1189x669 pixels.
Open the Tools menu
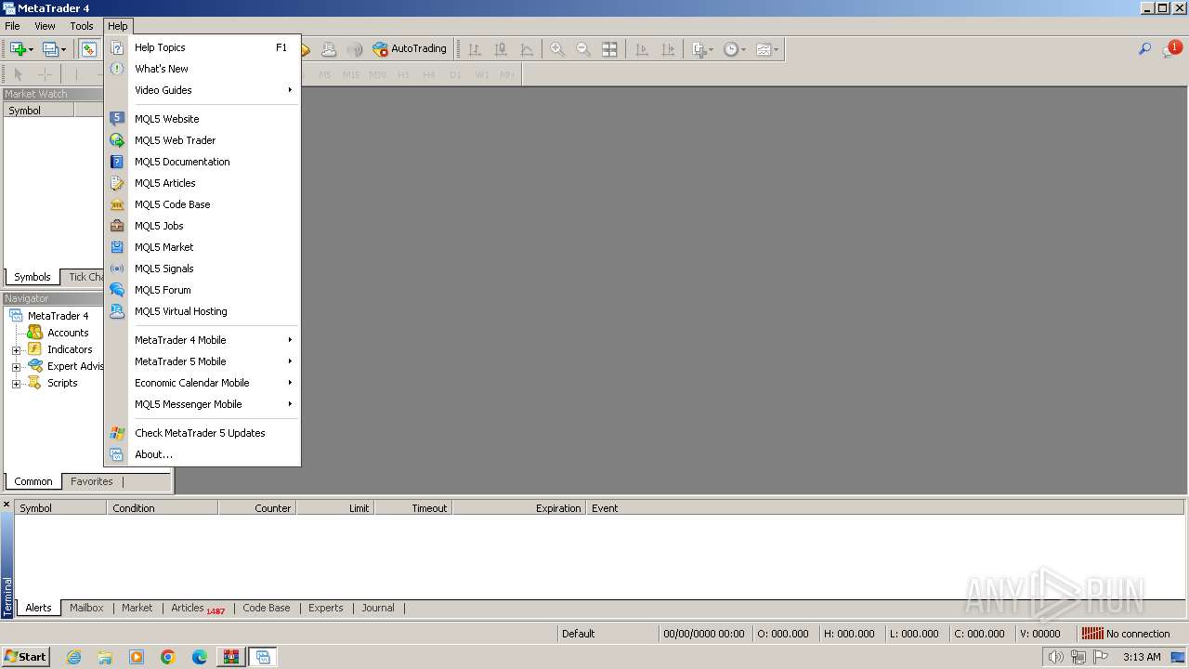[x=82, y=26]
